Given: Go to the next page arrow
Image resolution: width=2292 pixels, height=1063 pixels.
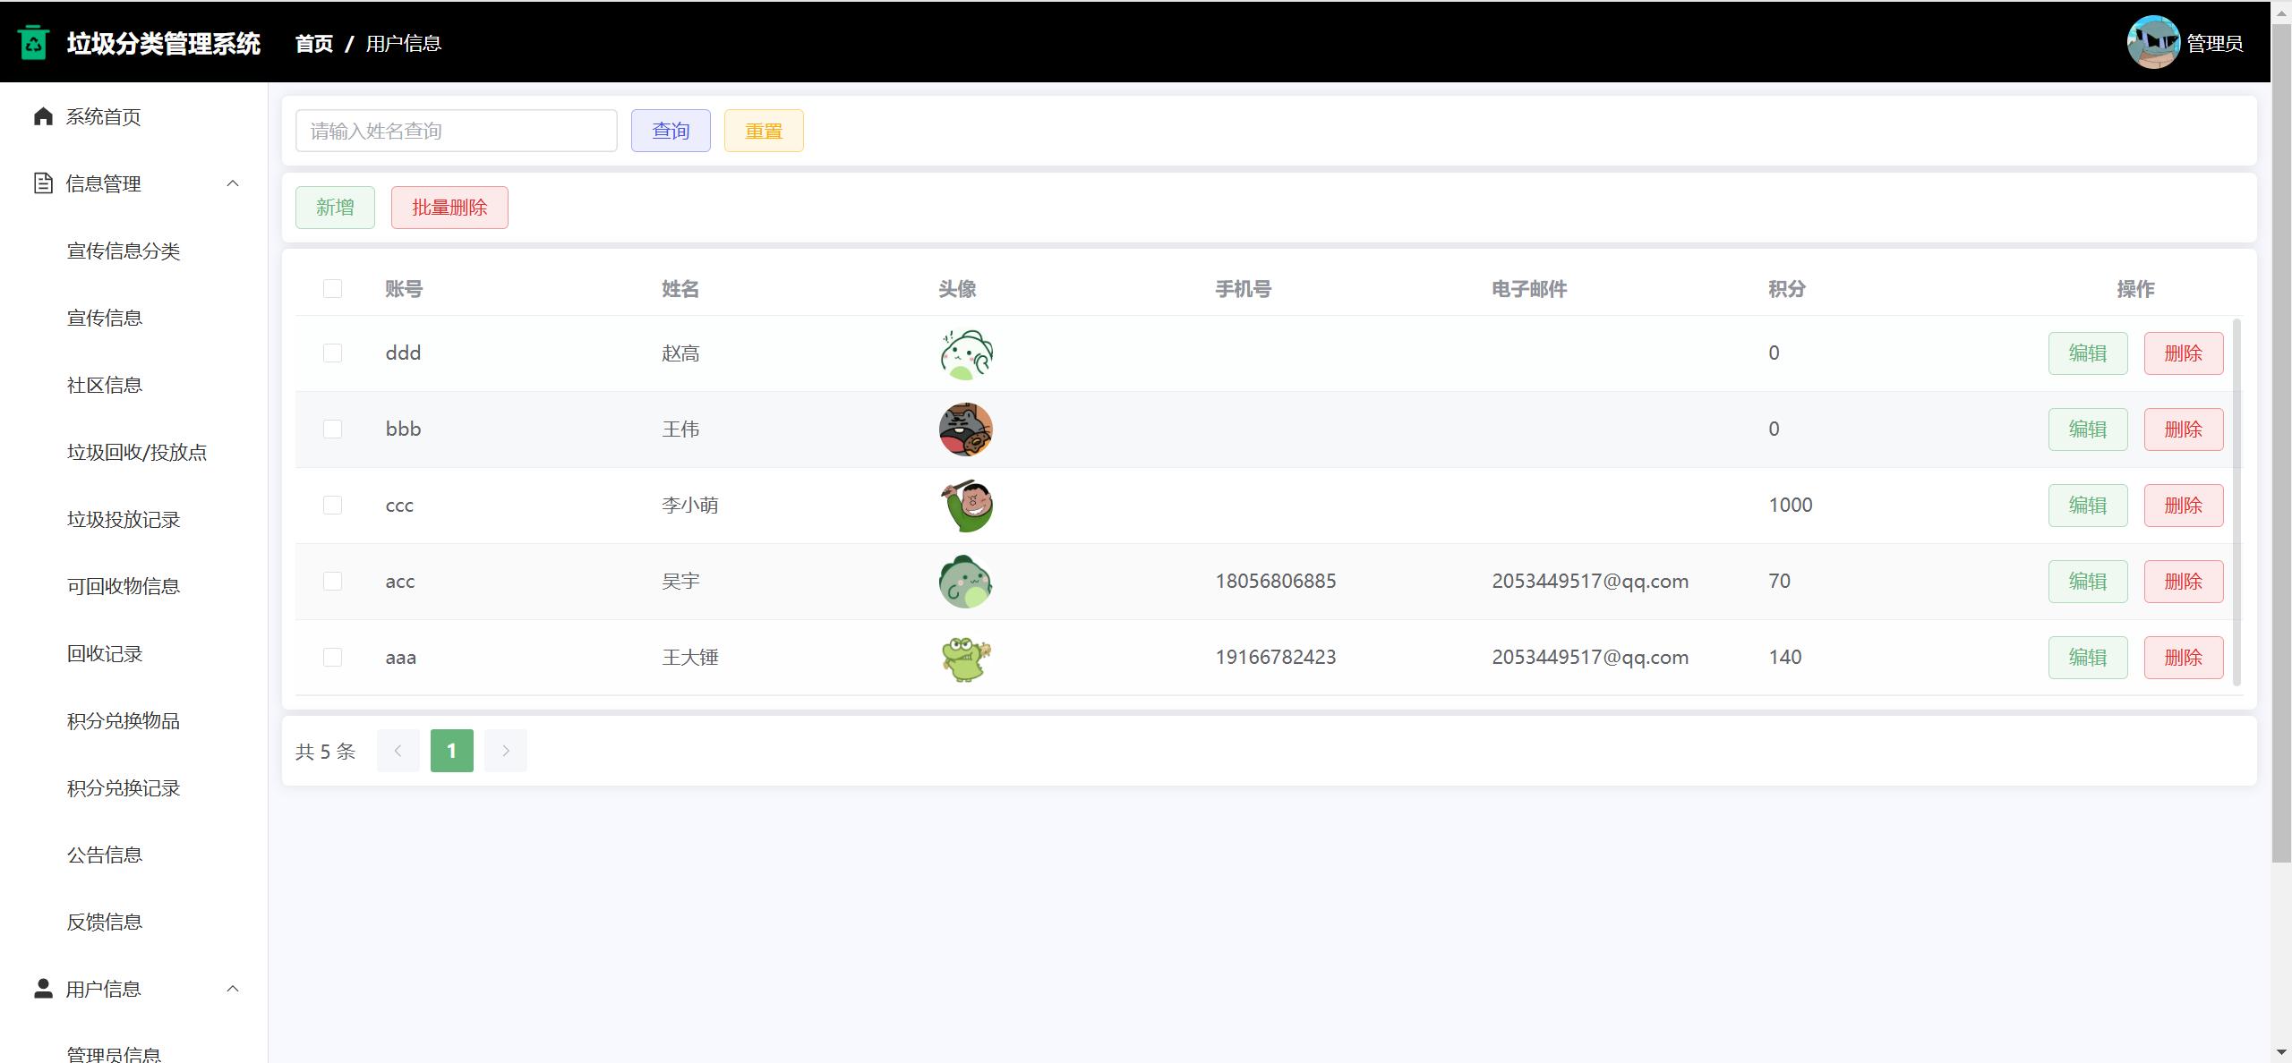Looking at the screenshot, I should click(505, 751).
